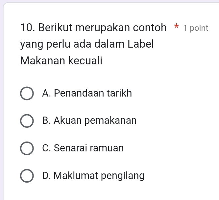Click the question number '10.'
The height and width of the screenshot is (200, 219).
[x=28, y=28]
